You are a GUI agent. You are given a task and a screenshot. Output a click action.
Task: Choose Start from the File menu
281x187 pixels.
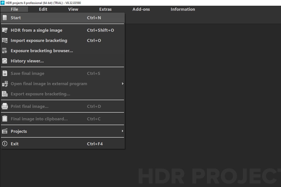[62, 18]
